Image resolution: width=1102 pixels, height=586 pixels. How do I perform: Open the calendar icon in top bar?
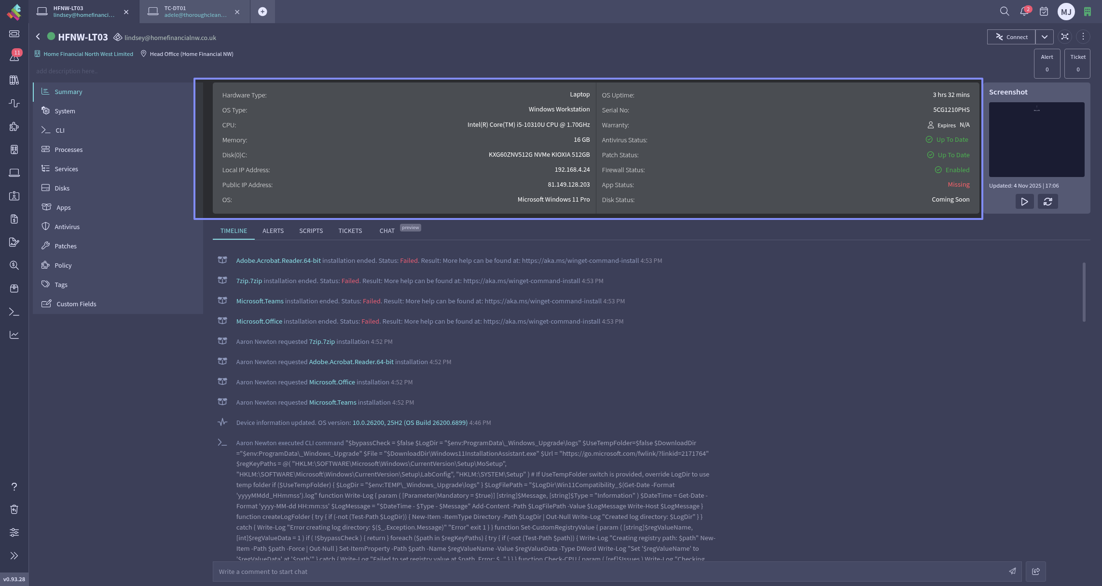[1044, 11]
